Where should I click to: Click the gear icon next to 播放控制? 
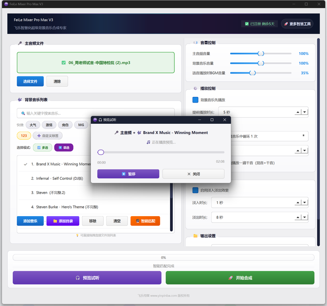pos(195,88)
